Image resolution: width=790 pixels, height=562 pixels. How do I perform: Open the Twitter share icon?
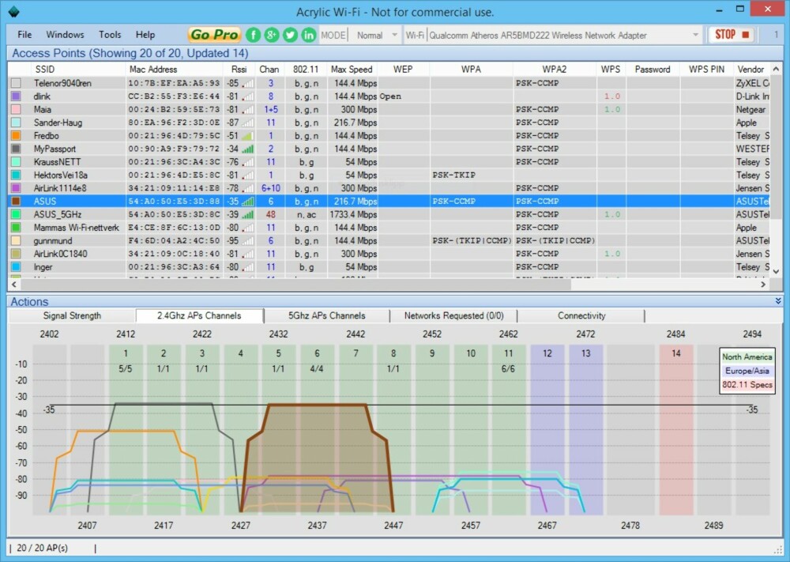tap(290, 35)
